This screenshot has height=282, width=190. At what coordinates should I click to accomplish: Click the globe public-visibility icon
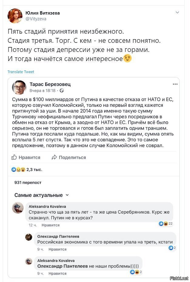click(x=62, y=91)
